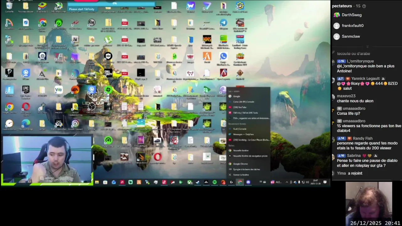The image size is (402, 226).
Task: Click the "Please start TikFinity" label
Action: pos(81,9)
